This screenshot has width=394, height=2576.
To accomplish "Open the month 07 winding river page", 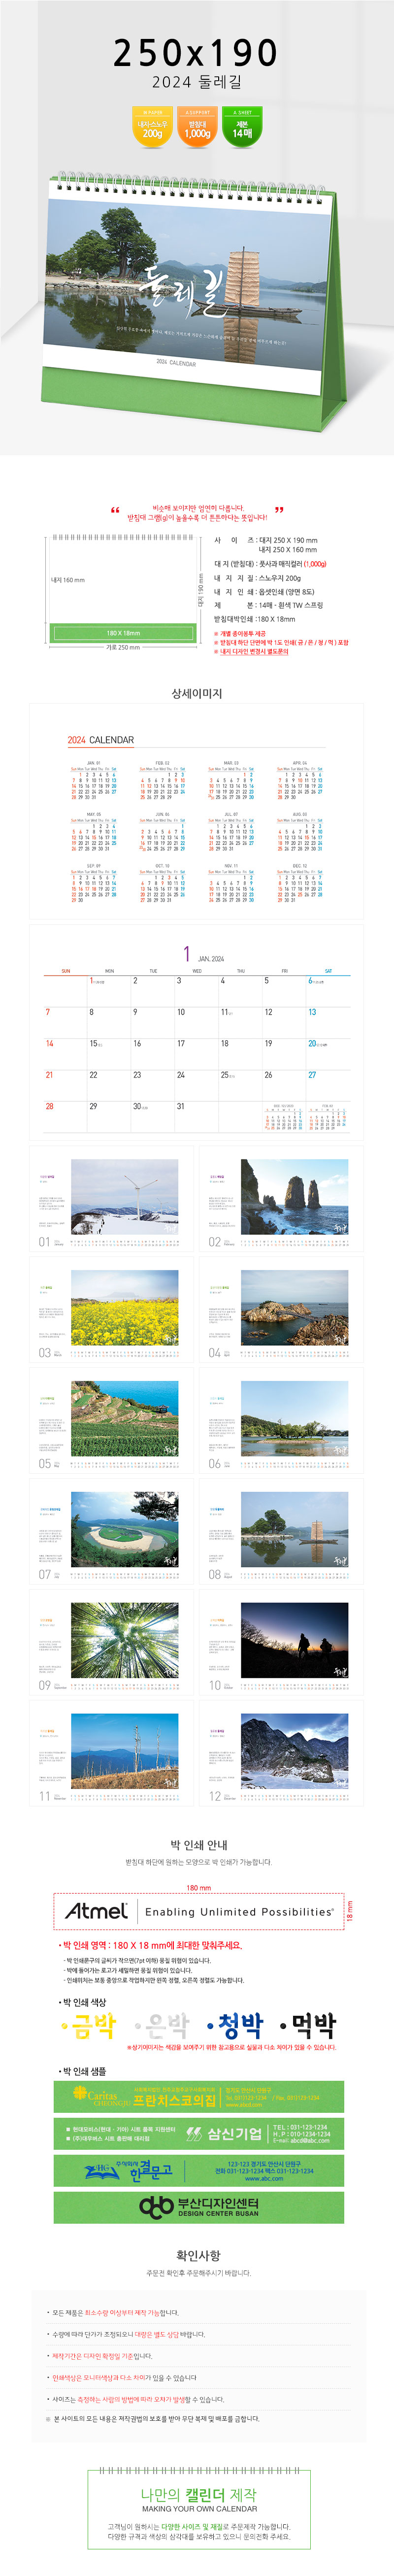I will [112, 1531].
